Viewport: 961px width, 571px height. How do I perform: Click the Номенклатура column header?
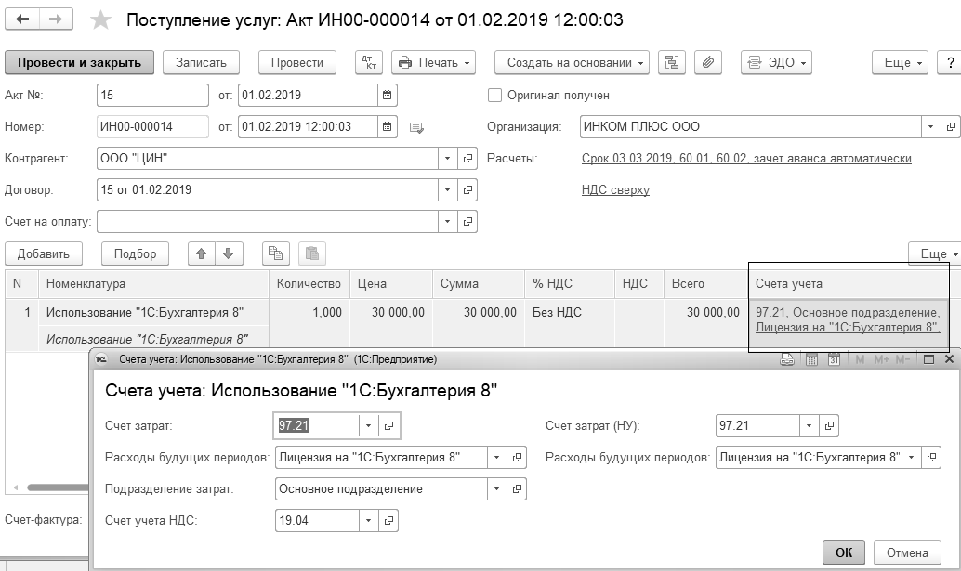coord(154,284)
